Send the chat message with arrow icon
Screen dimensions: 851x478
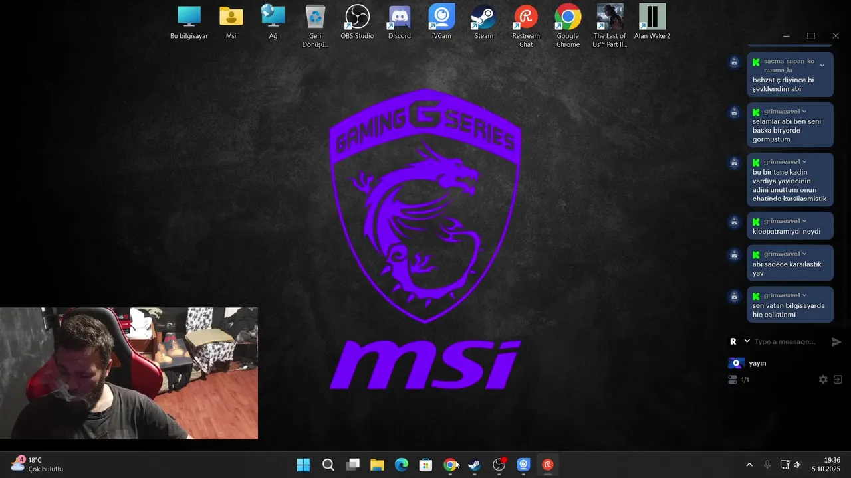(x=836, y=342)
